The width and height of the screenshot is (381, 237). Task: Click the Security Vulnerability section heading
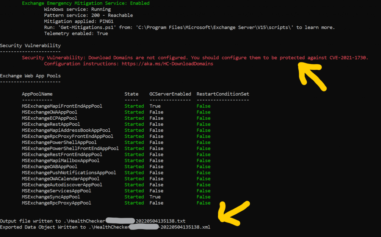click(x=30, y=45)
